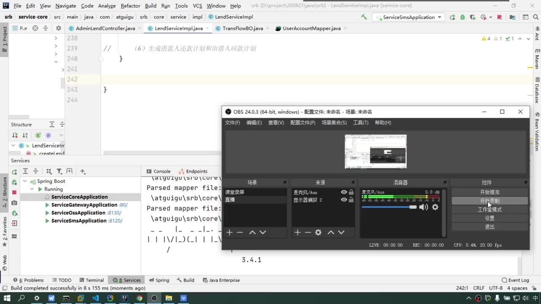The width and height of the screenshot is (541, 304).
Task: Click the 退出 button in OBS
Action: point(489,227)
